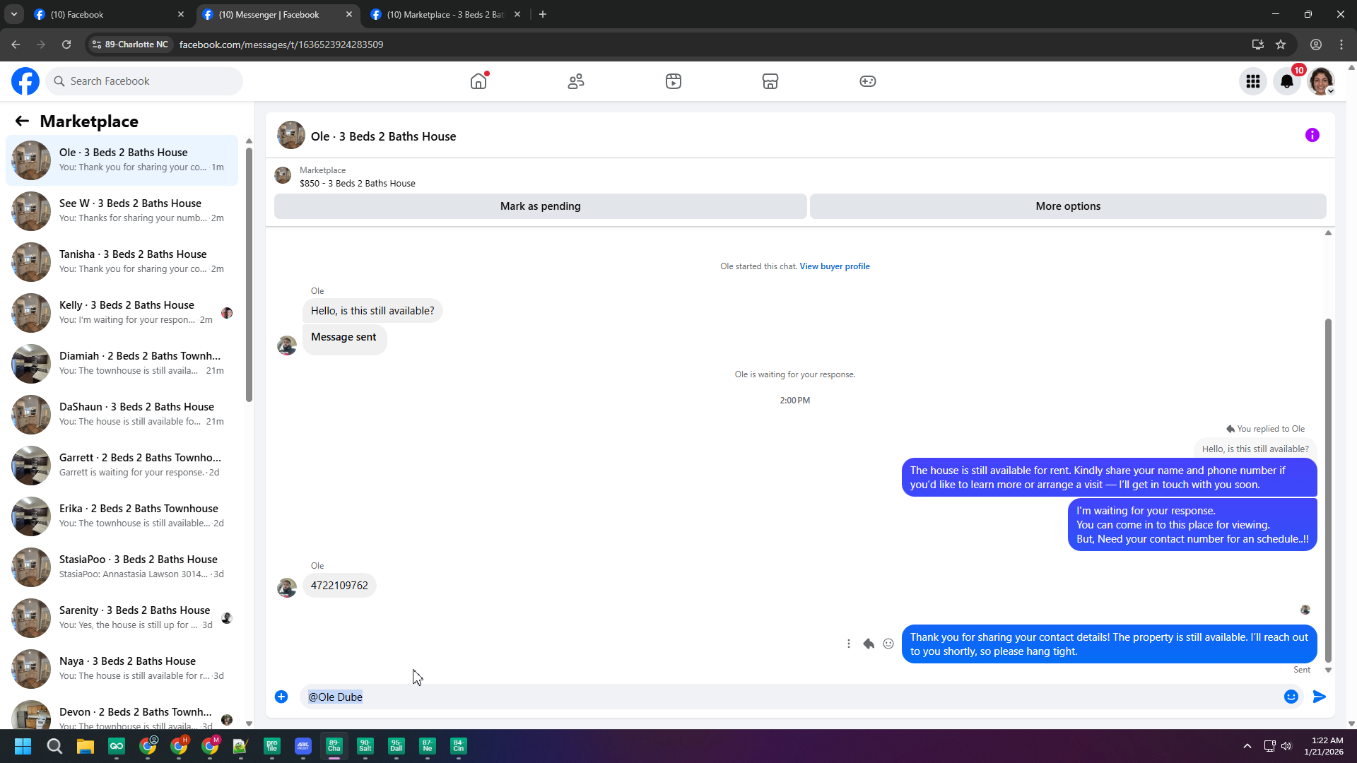Open the StasiaPoo conversation
The height and width of the screenshot is (763, 1357).
tap(122, 567)
